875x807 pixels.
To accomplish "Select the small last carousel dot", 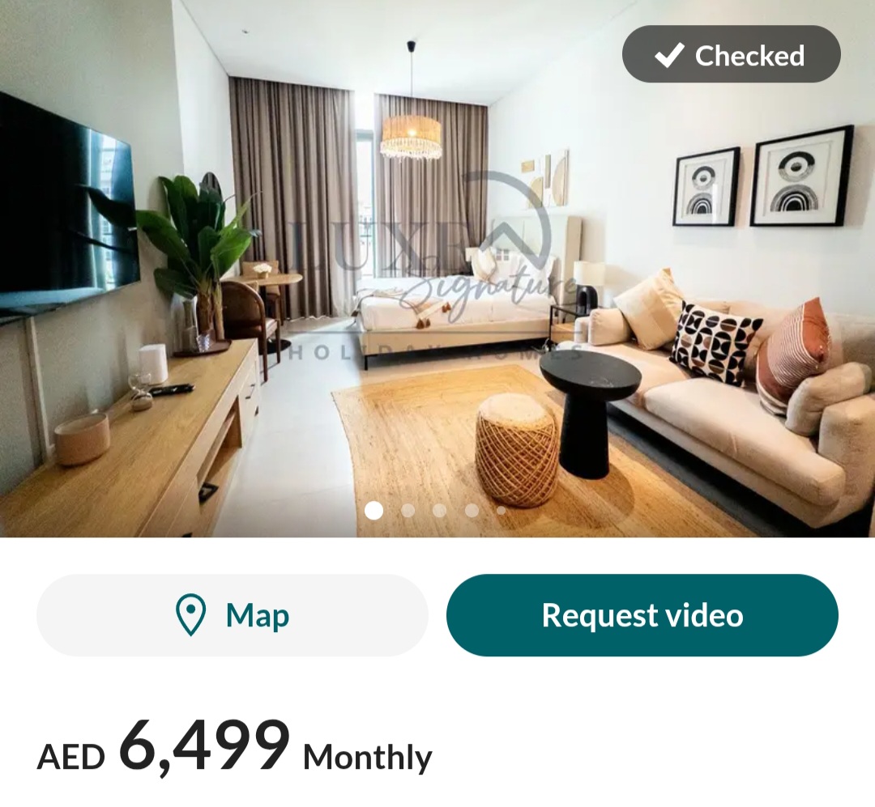I will (502, 510).
